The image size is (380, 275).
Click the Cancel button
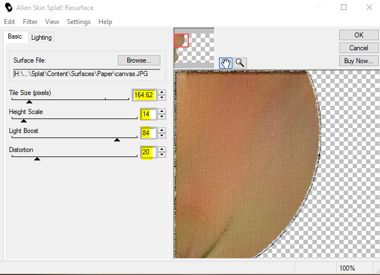(x=359, y=48)
